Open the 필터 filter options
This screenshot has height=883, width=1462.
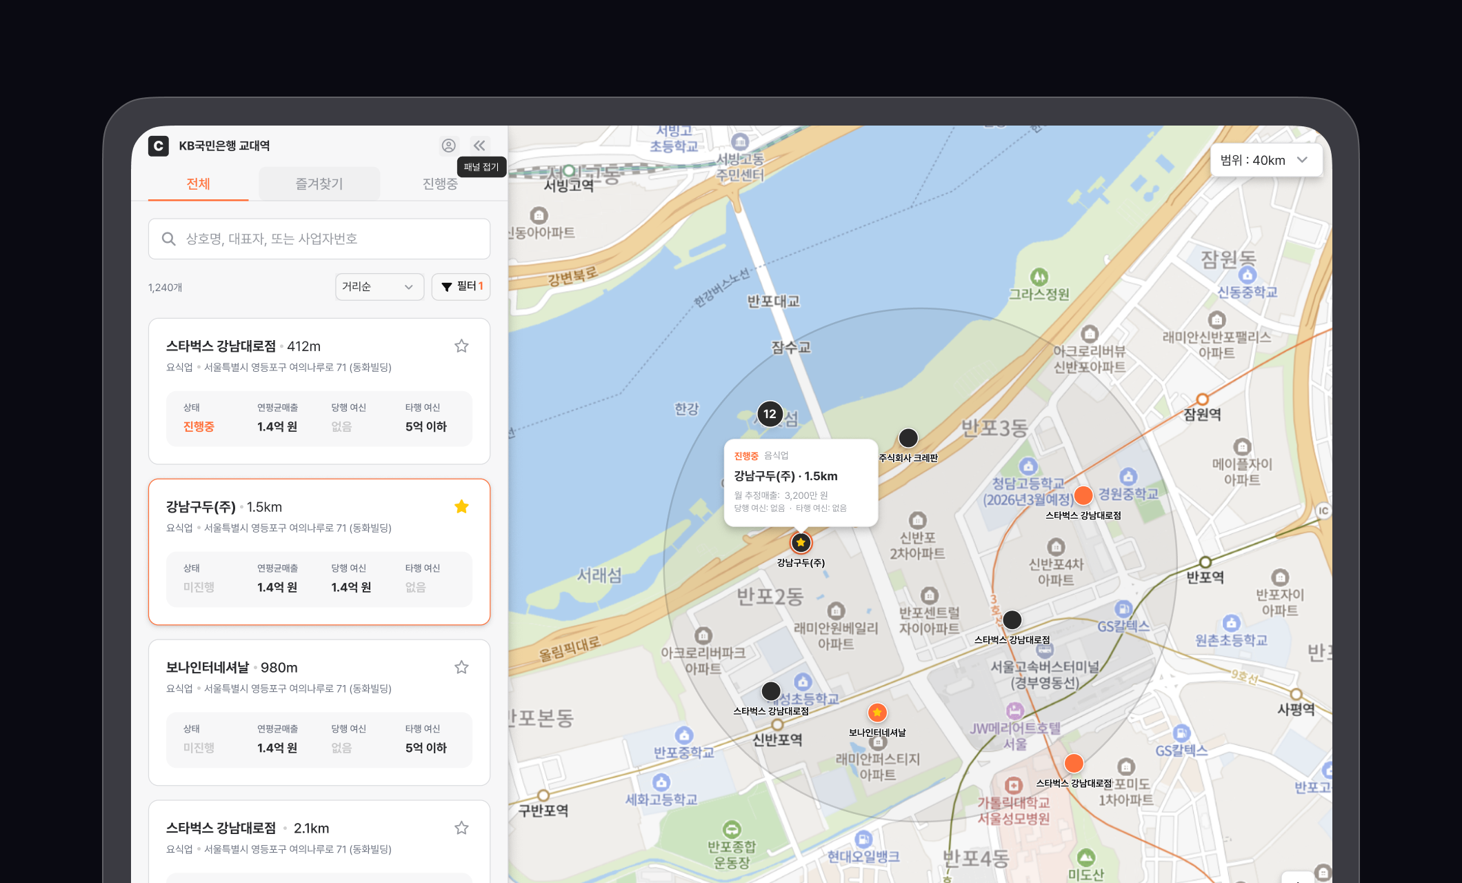pos(461,287)
